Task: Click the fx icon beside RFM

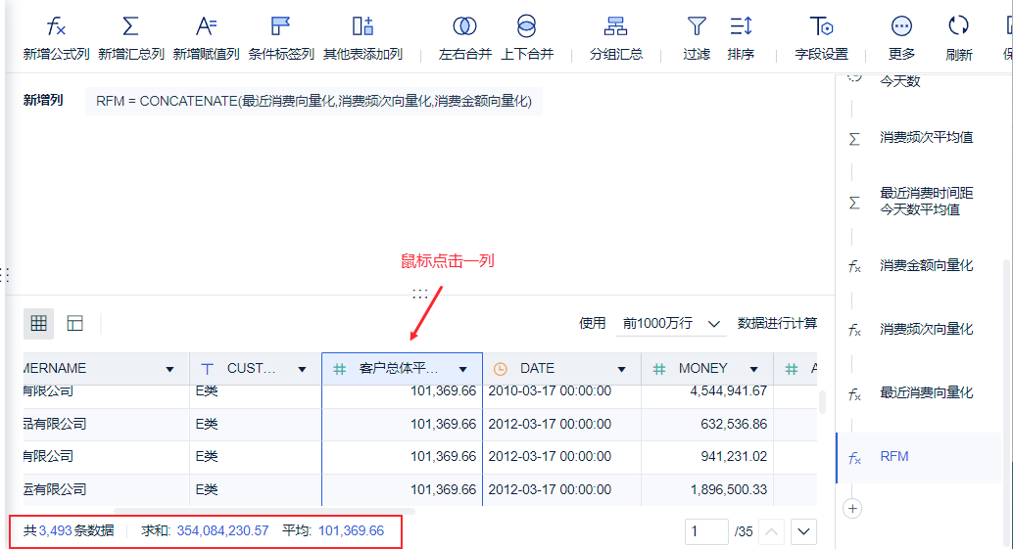Action: (x=854, y=458)
